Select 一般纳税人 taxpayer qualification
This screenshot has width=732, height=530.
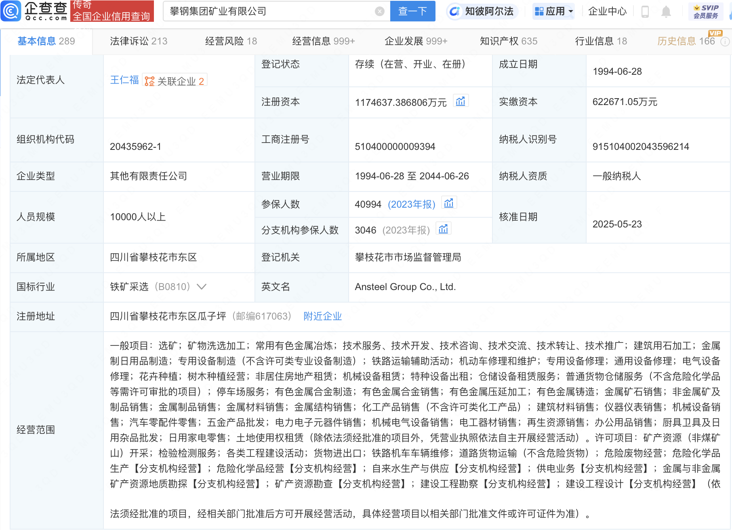tap(617, 176)
